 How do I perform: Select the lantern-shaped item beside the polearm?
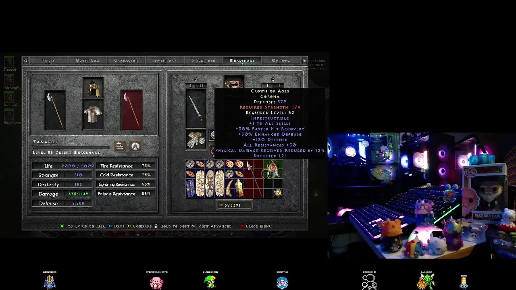[x=239, y=188]
